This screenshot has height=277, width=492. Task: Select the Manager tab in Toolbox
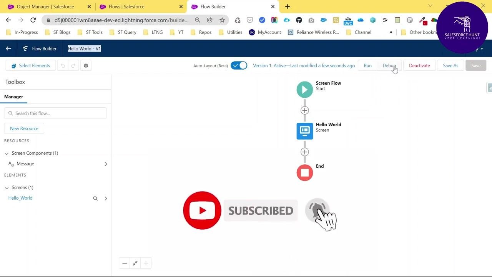13,97
